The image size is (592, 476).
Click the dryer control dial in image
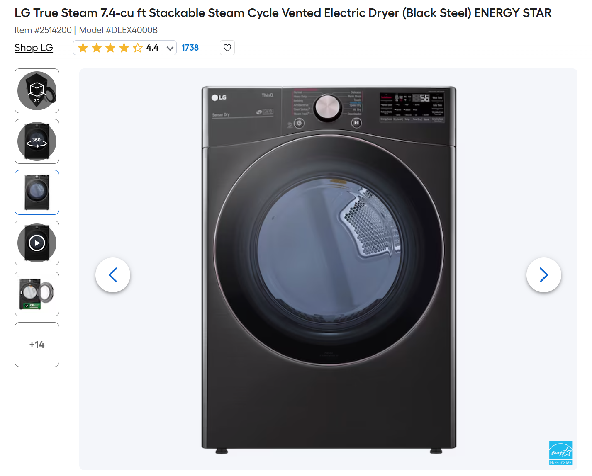point(327,107)
